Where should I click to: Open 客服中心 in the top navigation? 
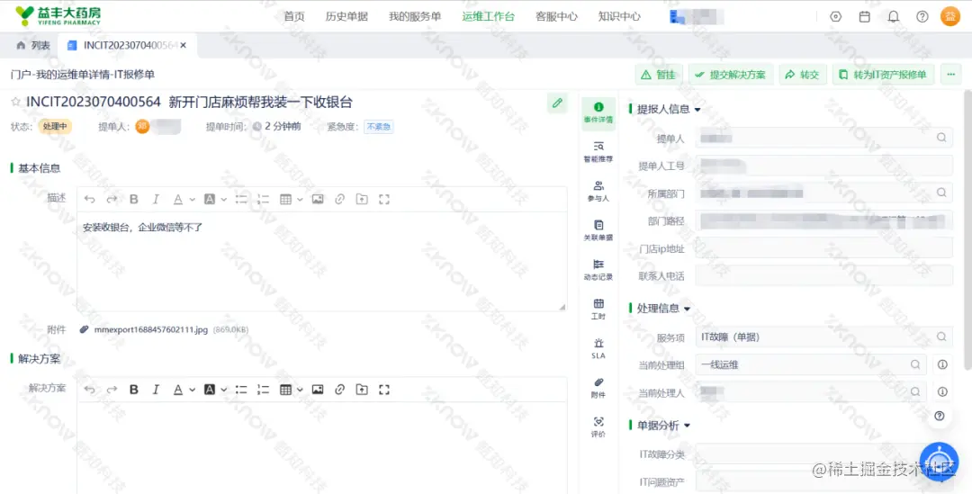point(556,17)
